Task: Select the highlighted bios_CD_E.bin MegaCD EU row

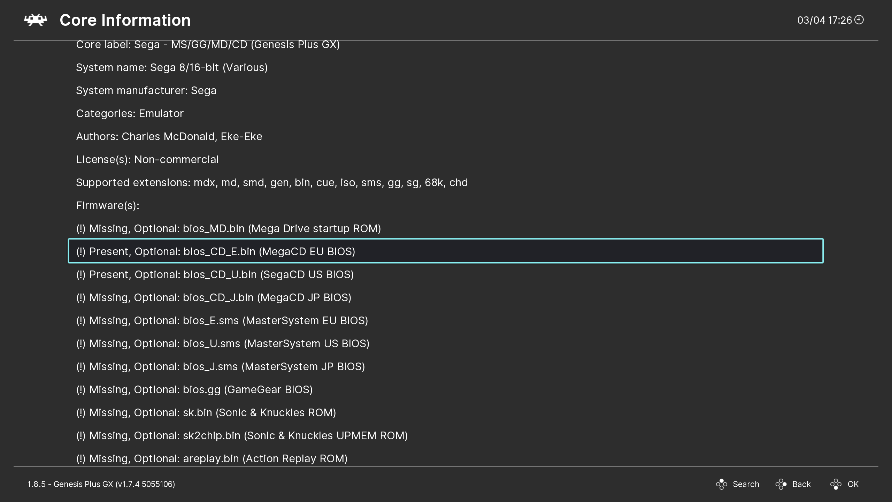Action: tap(446, 251)
